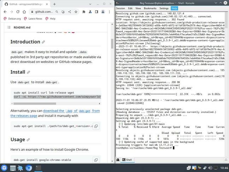Click the page scroll up arrow

point(112,24)
